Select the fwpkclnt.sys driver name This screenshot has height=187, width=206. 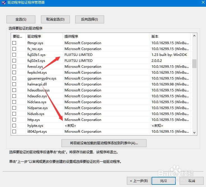[37, 73]
